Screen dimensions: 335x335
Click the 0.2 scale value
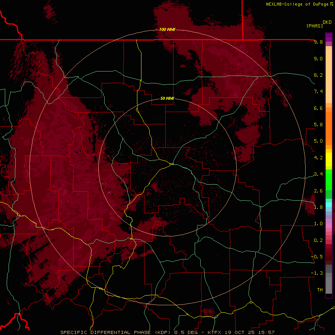(x=318, y=240)
